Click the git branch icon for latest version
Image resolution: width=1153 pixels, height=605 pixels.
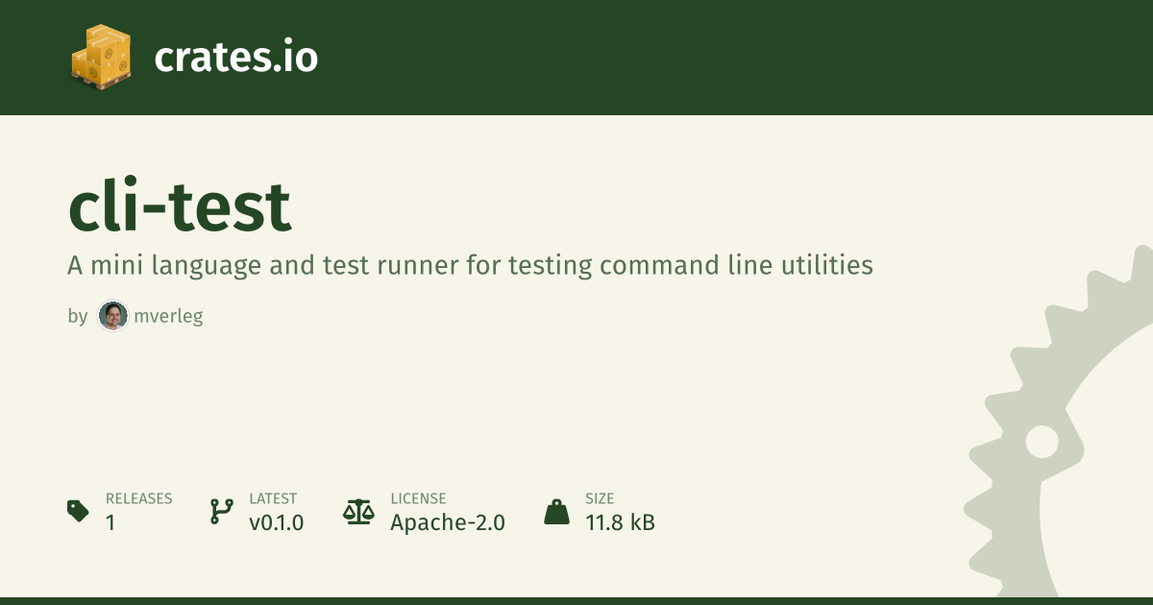click(221, 511)
